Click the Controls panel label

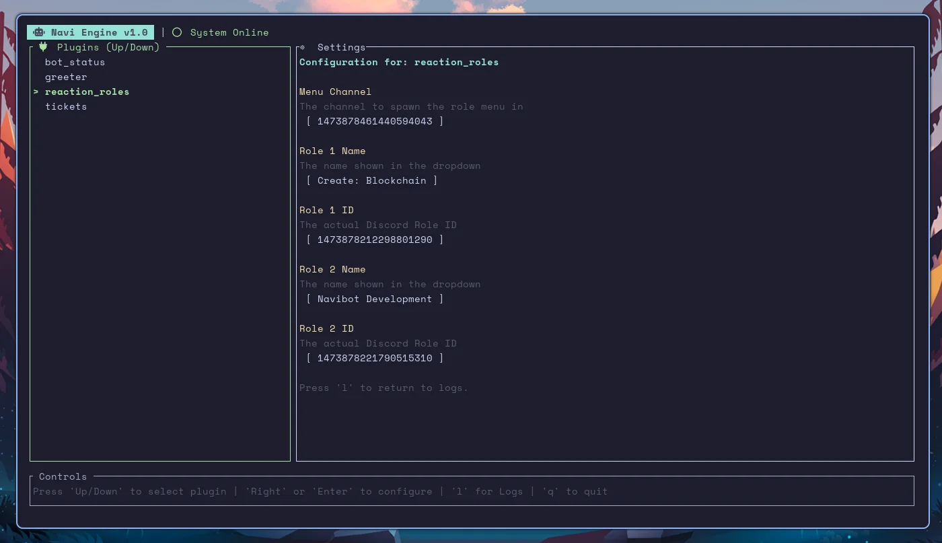(62, 476)
